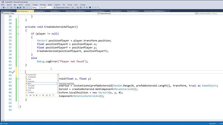This screenshot has width=223, height=125.
Task: Collapse the CreateAsteroid method outline at line 46
Action: [x=18, y=79]
